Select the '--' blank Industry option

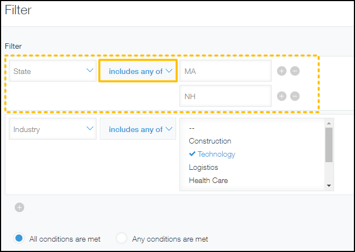pyautogui.click(x=192, y=128)
